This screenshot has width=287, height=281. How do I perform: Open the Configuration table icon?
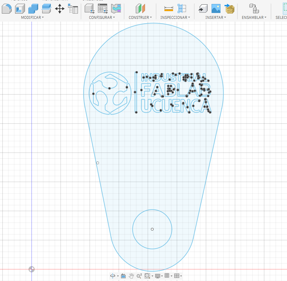(x=103, y=9)
